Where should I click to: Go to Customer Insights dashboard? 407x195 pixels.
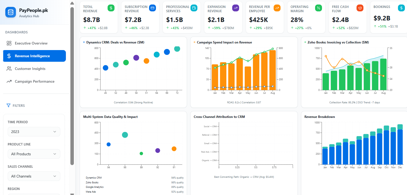35,69
